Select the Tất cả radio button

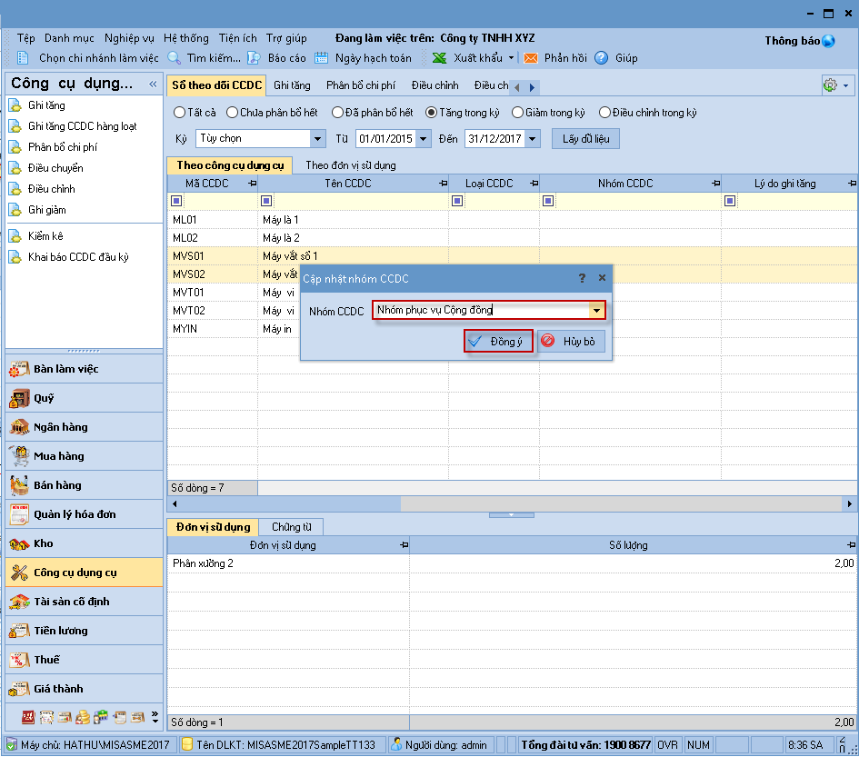click(179, 113)
